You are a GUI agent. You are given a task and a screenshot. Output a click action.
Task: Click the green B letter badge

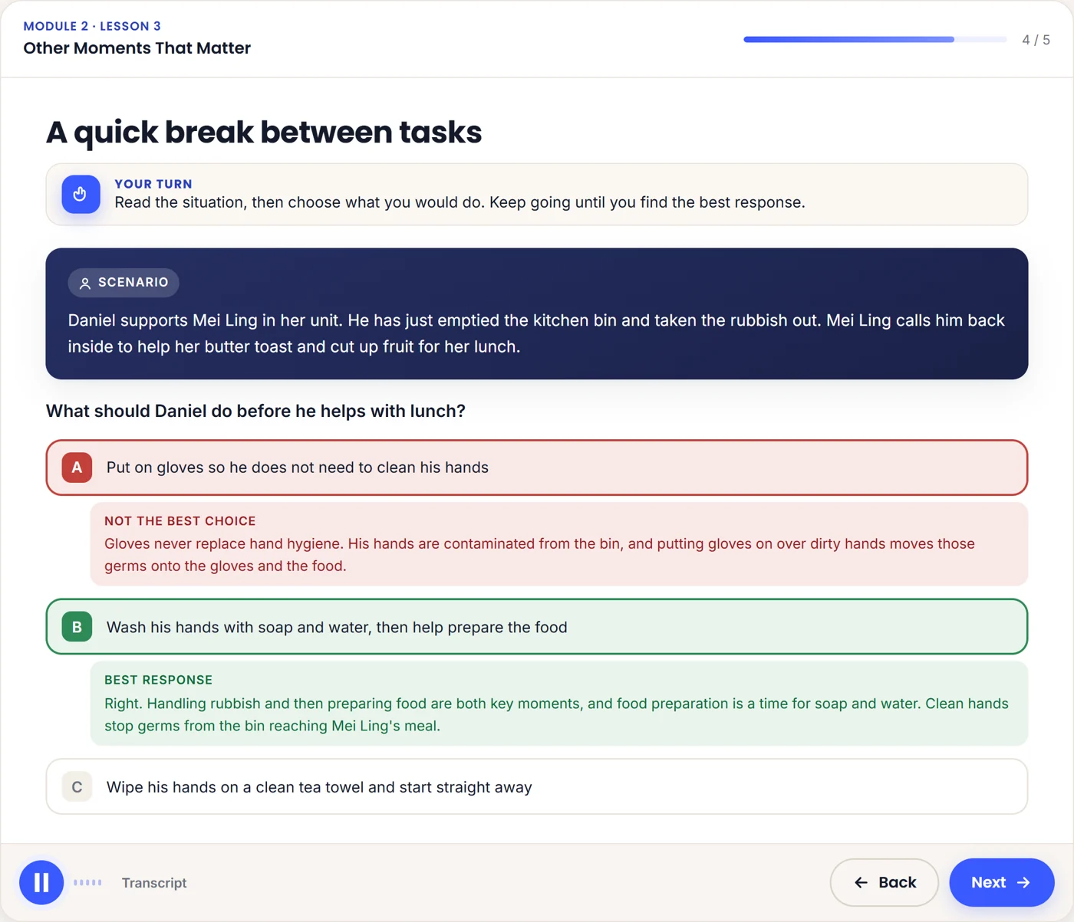point(77,627)
